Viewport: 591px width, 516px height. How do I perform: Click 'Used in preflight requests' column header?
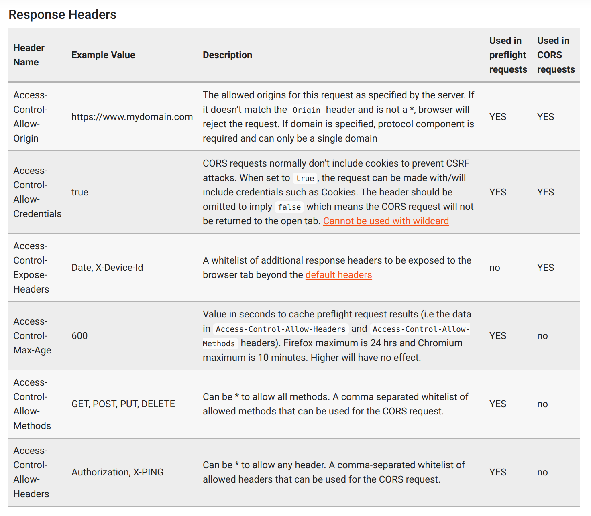click(x=508, y=55)
